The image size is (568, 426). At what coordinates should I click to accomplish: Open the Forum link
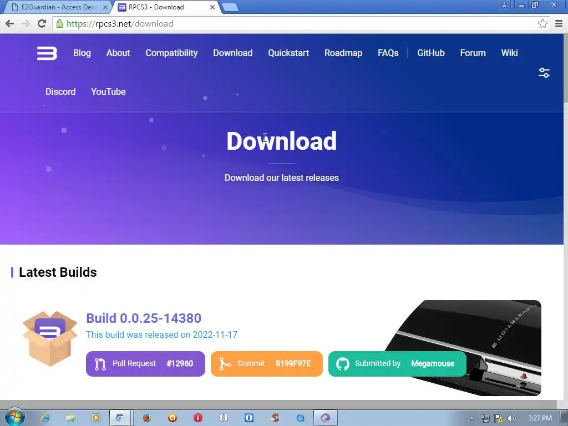tap(473, 53)
